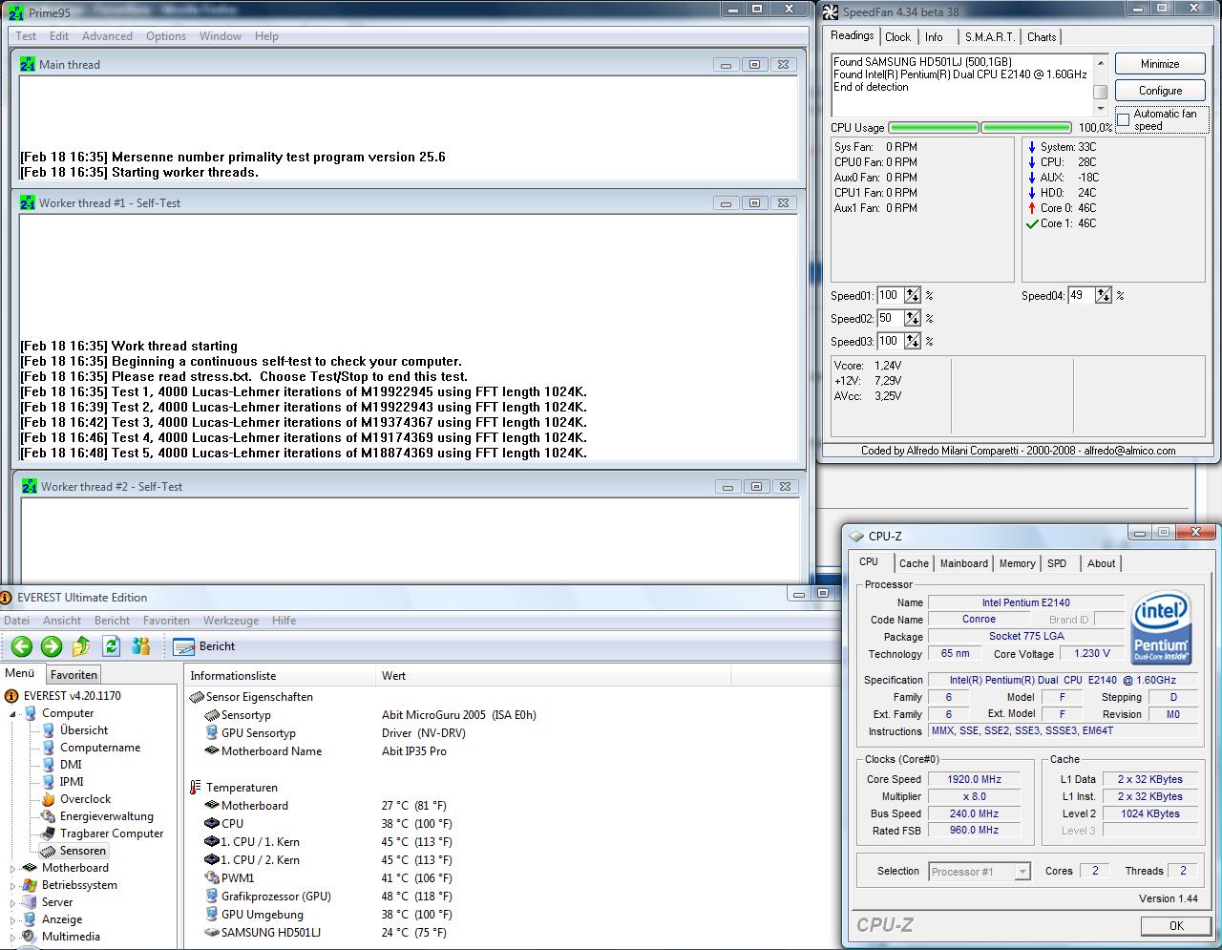Click the OK button in CPU-Z
The height and width of the screenshot is (950, 1222).
pyautogui.click(x=1176, y=925)
